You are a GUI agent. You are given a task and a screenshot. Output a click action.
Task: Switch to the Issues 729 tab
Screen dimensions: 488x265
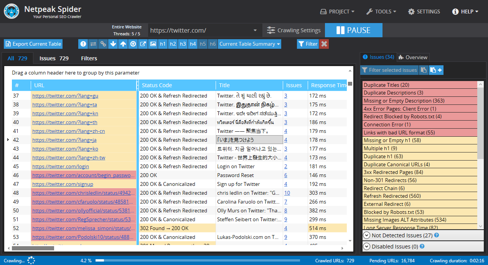[54, 58]
